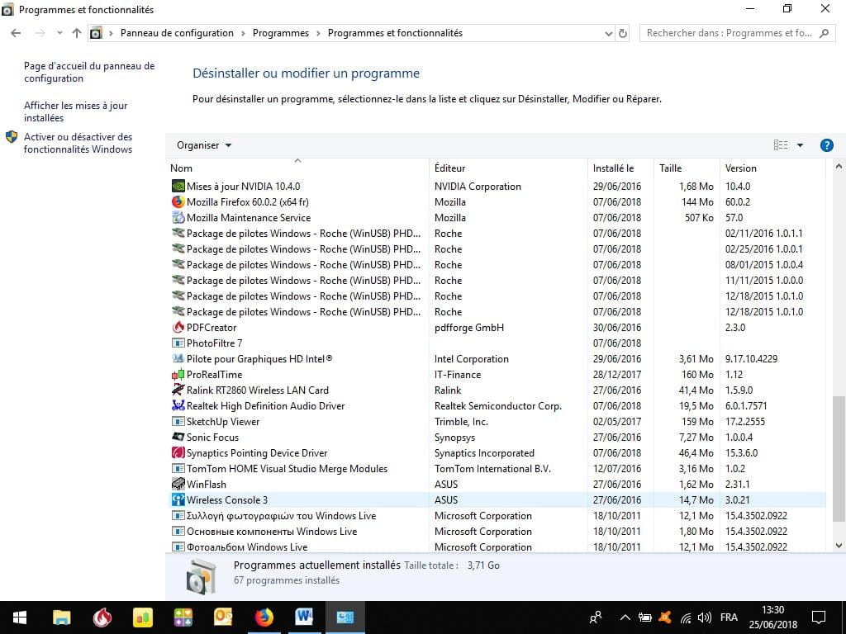
Task: Open Outlook from the taskbar
Action: [x=223, y=617]
